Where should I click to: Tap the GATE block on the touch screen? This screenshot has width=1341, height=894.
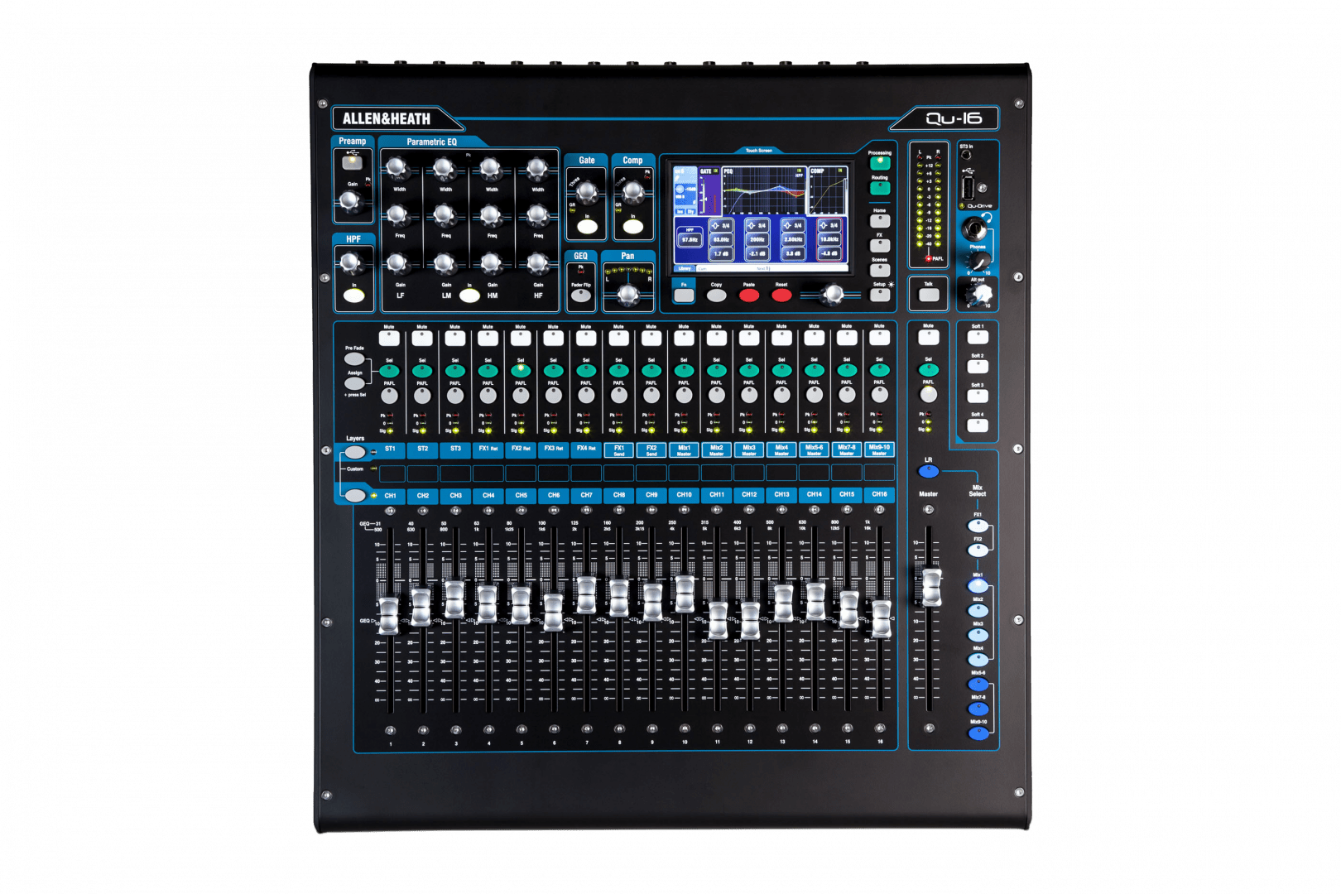pyautogui.click(x=709, y=190)
